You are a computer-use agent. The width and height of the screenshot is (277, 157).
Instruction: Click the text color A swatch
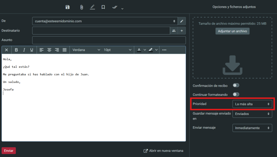[139, 50]
